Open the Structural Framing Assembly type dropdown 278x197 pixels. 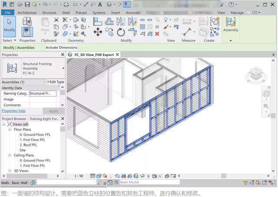(x=63, y=68)
